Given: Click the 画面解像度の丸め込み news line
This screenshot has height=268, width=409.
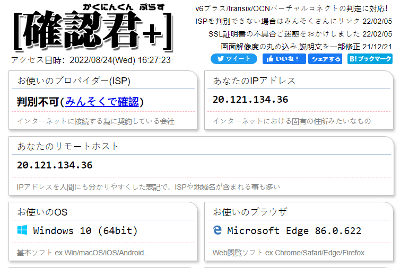Looking at the screenshot, I should (307, 47).
